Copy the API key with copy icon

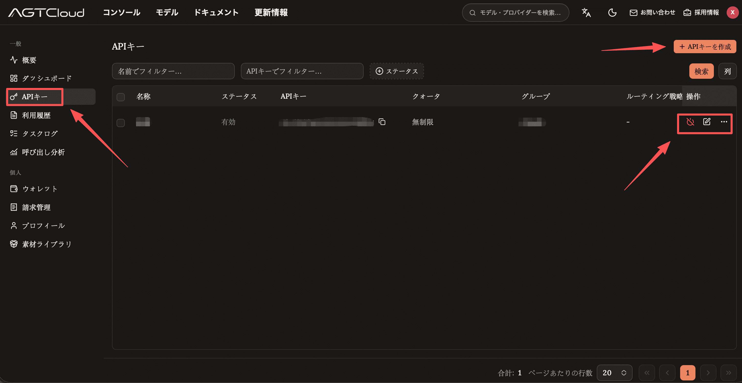coord(382,122)
